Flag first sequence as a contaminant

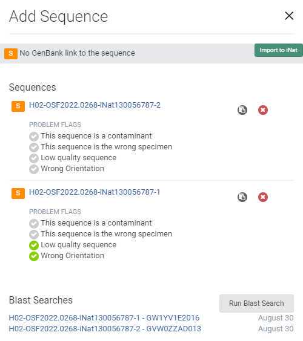click(x=34, y=137)
